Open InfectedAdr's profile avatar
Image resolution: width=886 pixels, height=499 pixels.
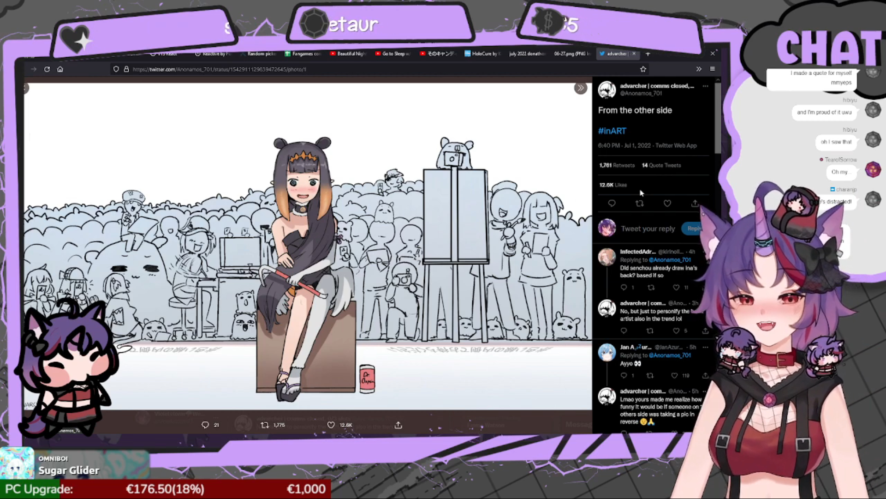(x=607, y=257)
